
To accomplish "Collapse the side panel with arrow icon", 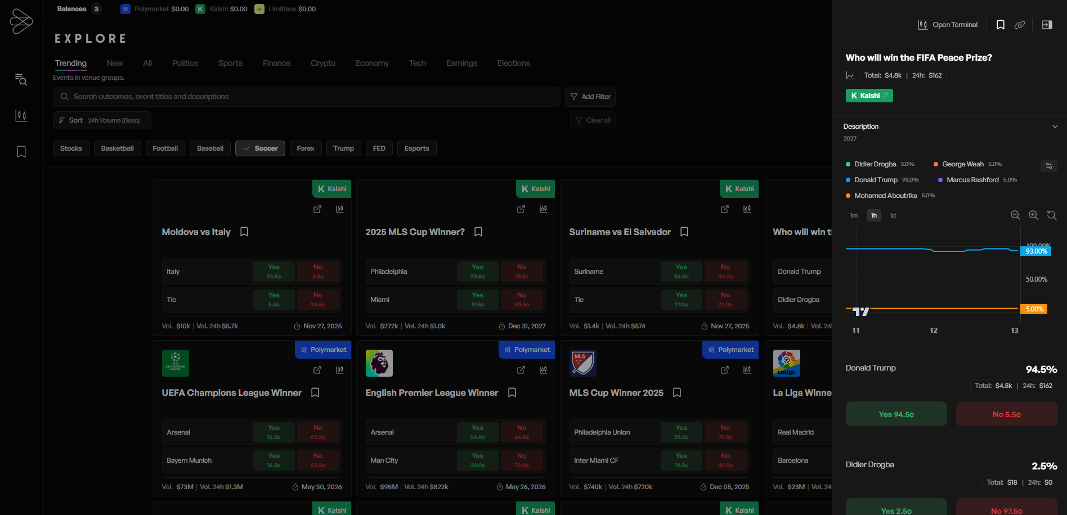I will coord(1047,25).
